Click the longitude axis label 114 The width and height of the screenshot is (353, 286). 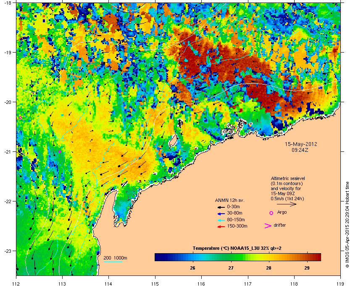point(109,283)
